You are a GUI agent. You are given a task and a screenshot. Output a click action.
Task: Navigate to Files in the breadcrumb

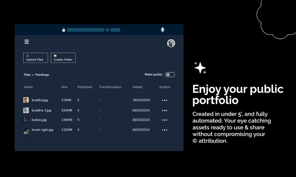tap(27, 75)
